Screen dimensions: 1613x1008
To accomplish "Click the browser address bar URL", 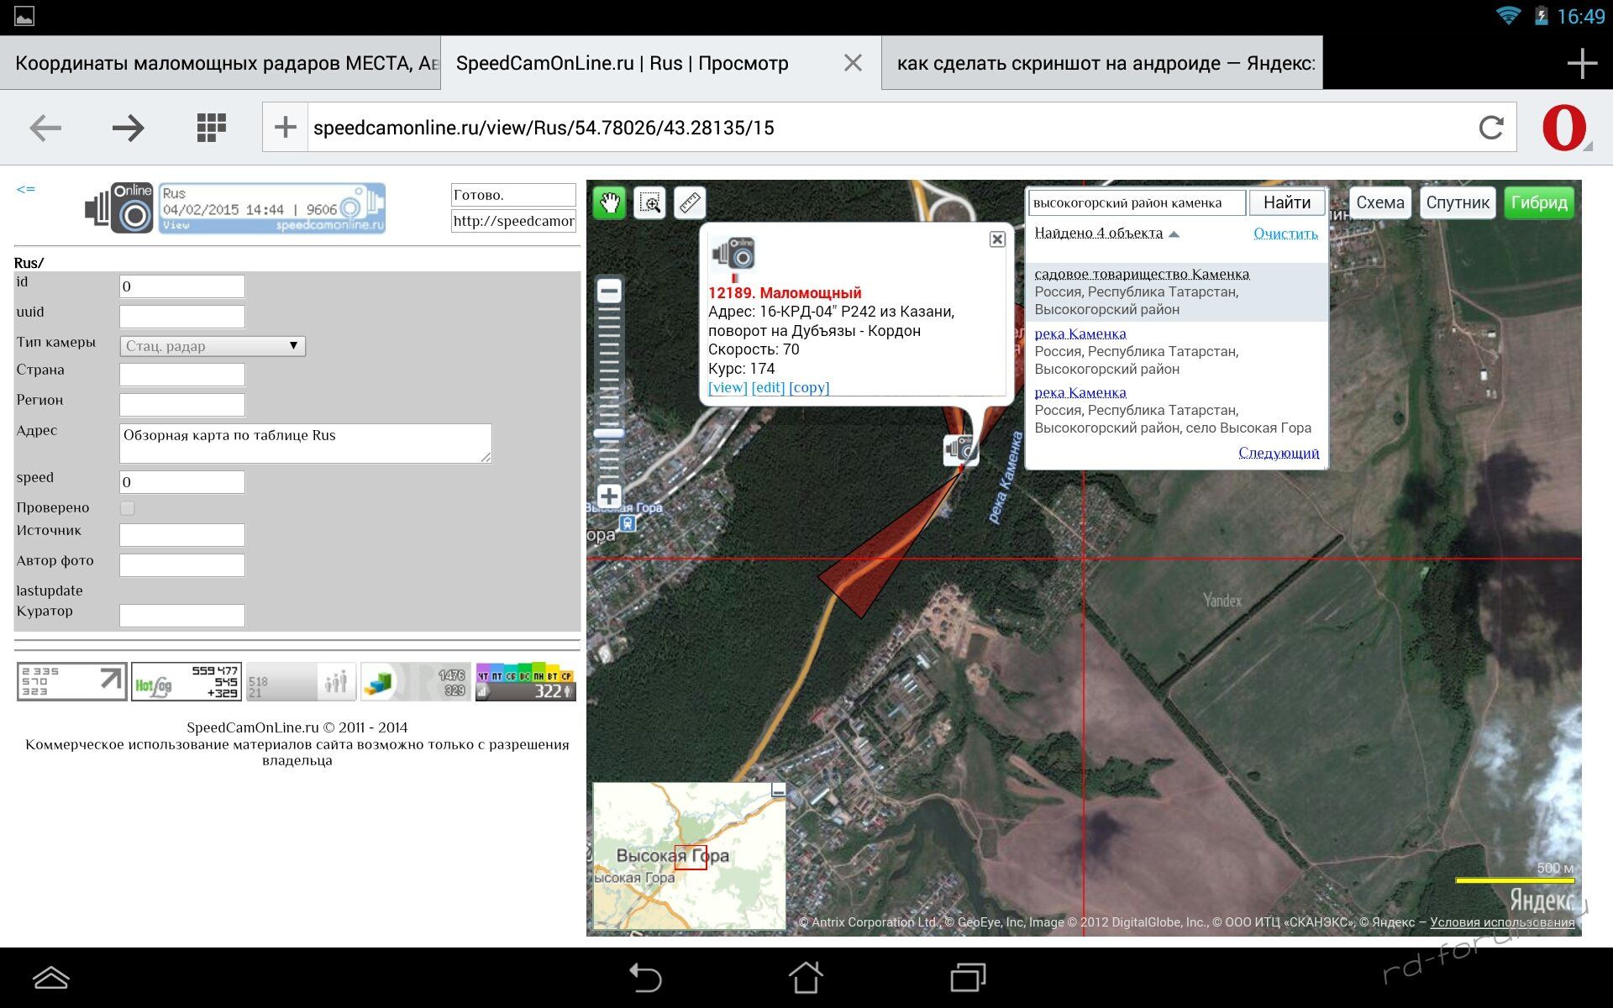I will pyautogui.click(x=891, y=128).
